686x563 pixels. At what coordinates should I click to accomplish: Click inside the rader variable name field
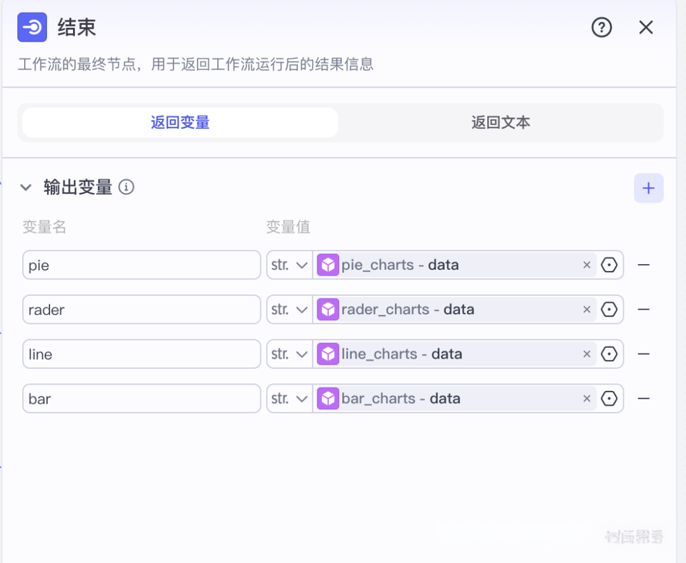(x=141, y=309)
